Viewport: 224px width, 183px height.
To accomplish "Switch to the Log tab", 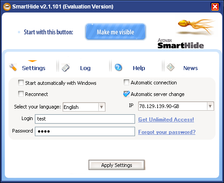I will tap(85, 68).
